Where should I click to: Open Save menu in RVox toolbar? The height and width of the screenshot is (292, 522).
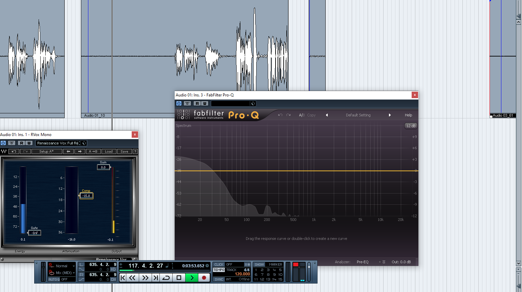tap(125, 151)
